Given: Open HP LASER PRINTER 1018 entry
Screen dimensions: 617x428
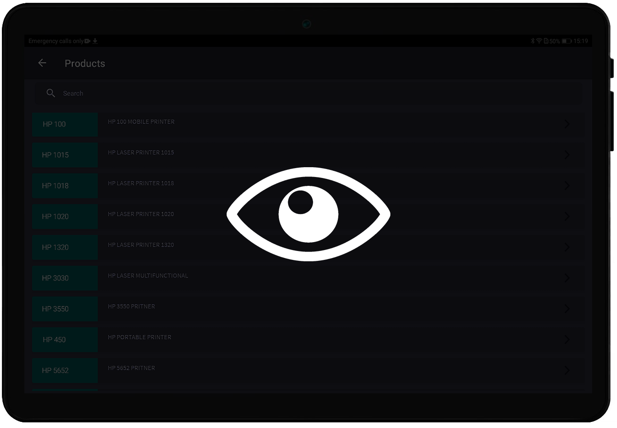Looking at the screenshot, I should click(141, 184).
